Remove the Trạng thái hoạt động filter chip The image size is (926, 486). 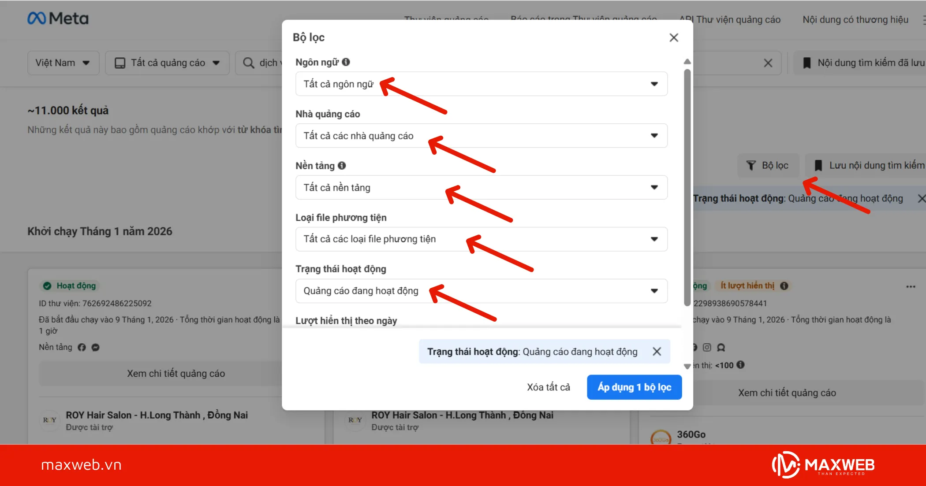coord(657,352)
